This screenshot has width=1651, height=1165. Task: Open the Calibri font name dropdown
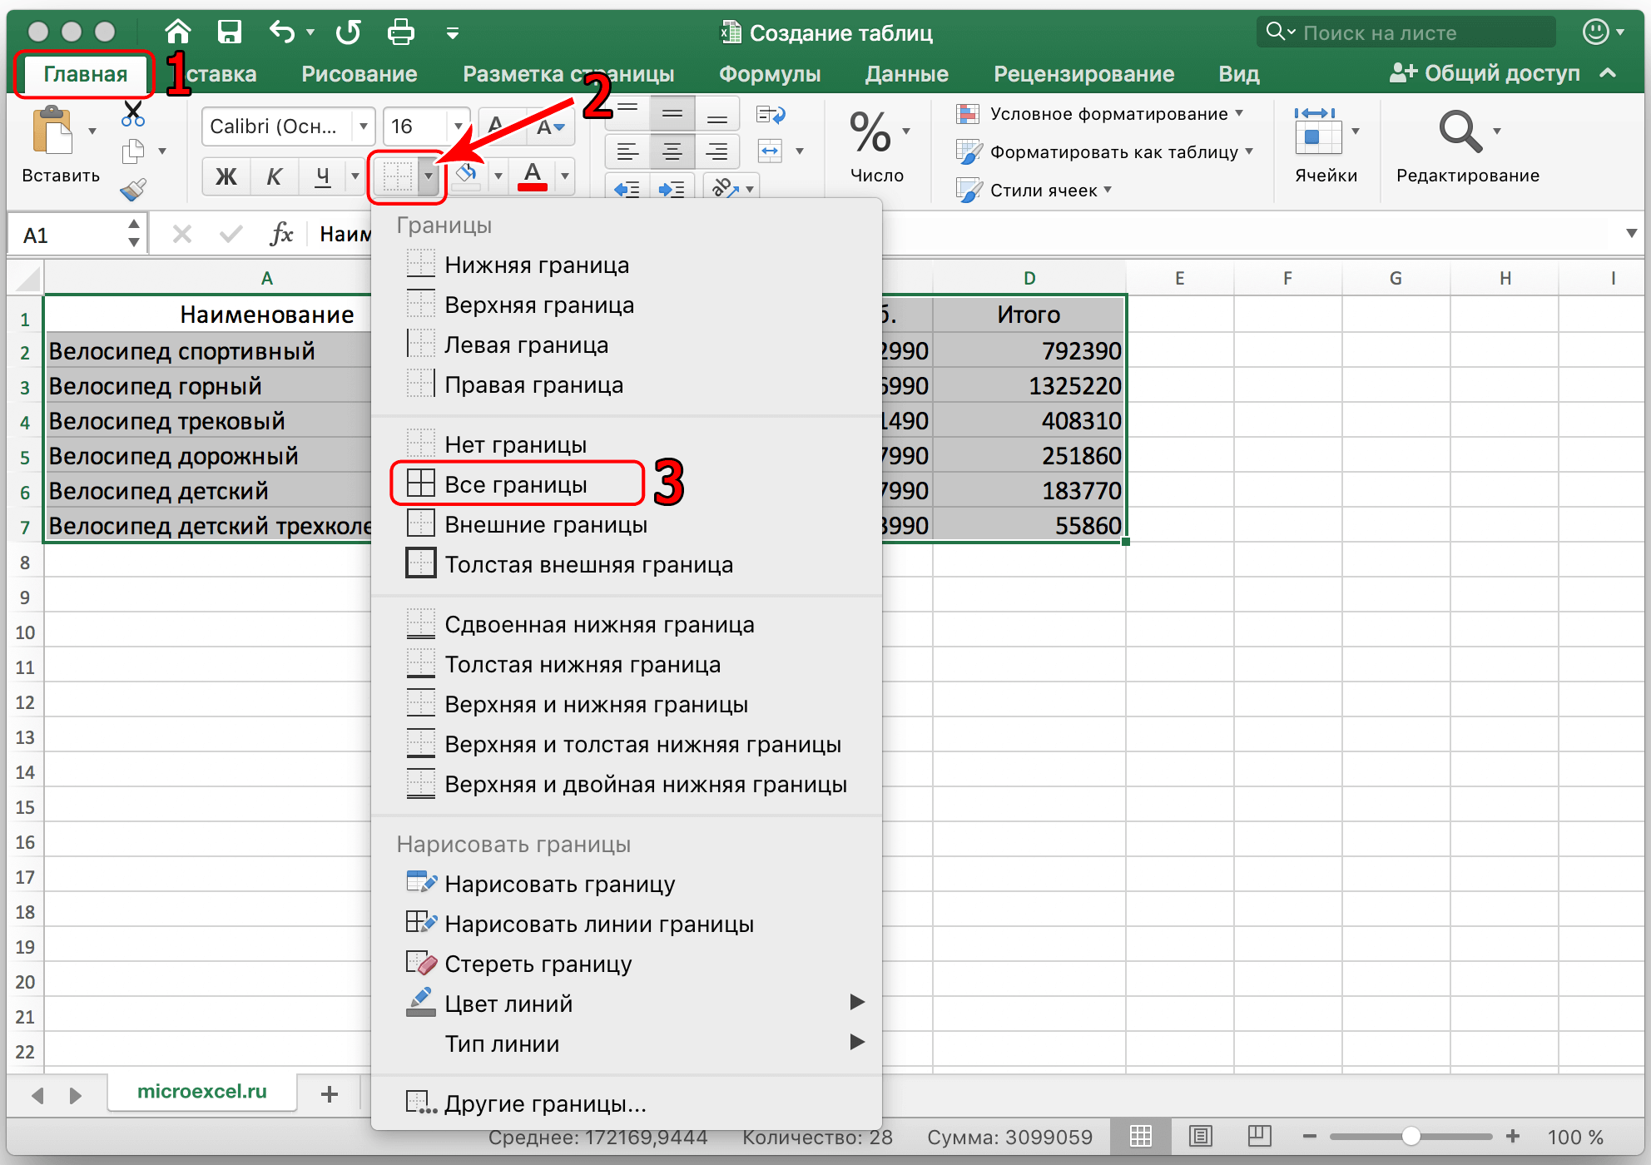[364, 126]
